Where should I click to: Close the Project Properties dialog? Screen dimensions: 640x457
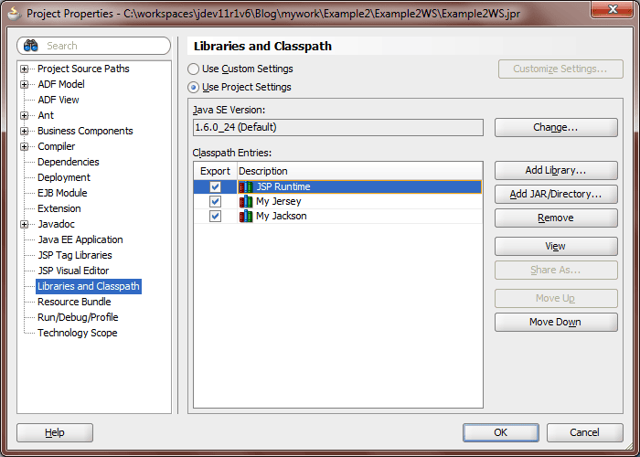pyautogui.click(x=613, y=9)
